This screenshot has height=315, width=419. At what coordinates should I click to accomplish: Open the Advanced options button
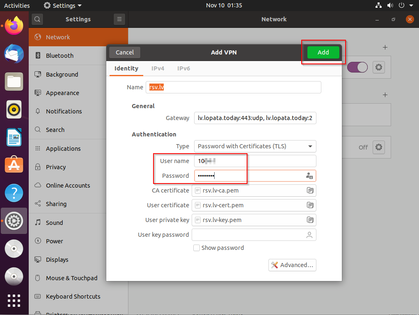(x=292, y=265)
